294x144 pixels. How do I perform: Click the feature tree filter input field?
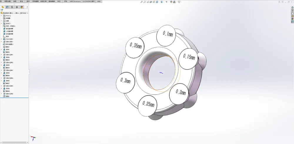click(16, 10)
